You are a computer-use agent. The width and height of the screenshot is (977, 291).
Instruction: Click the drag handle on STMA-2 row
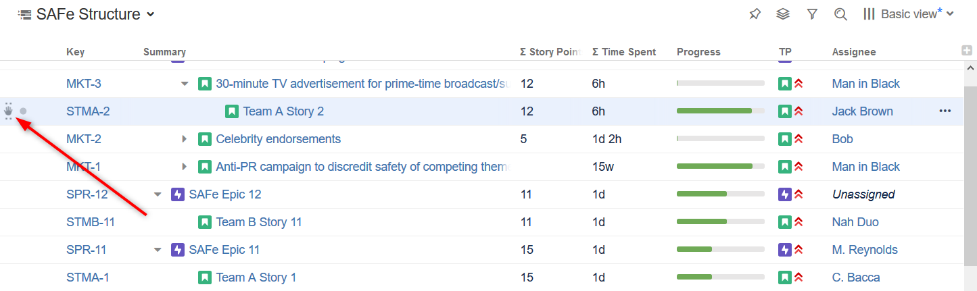point(9,111)
